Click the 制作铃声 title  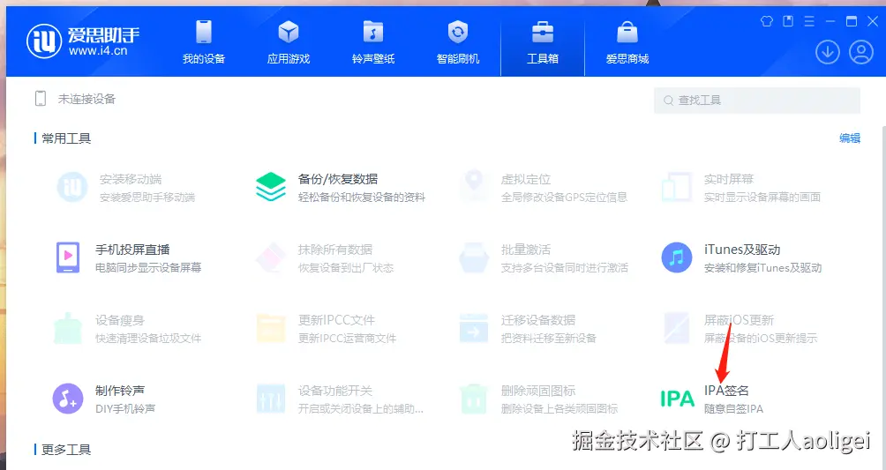[x=120, y=391]
